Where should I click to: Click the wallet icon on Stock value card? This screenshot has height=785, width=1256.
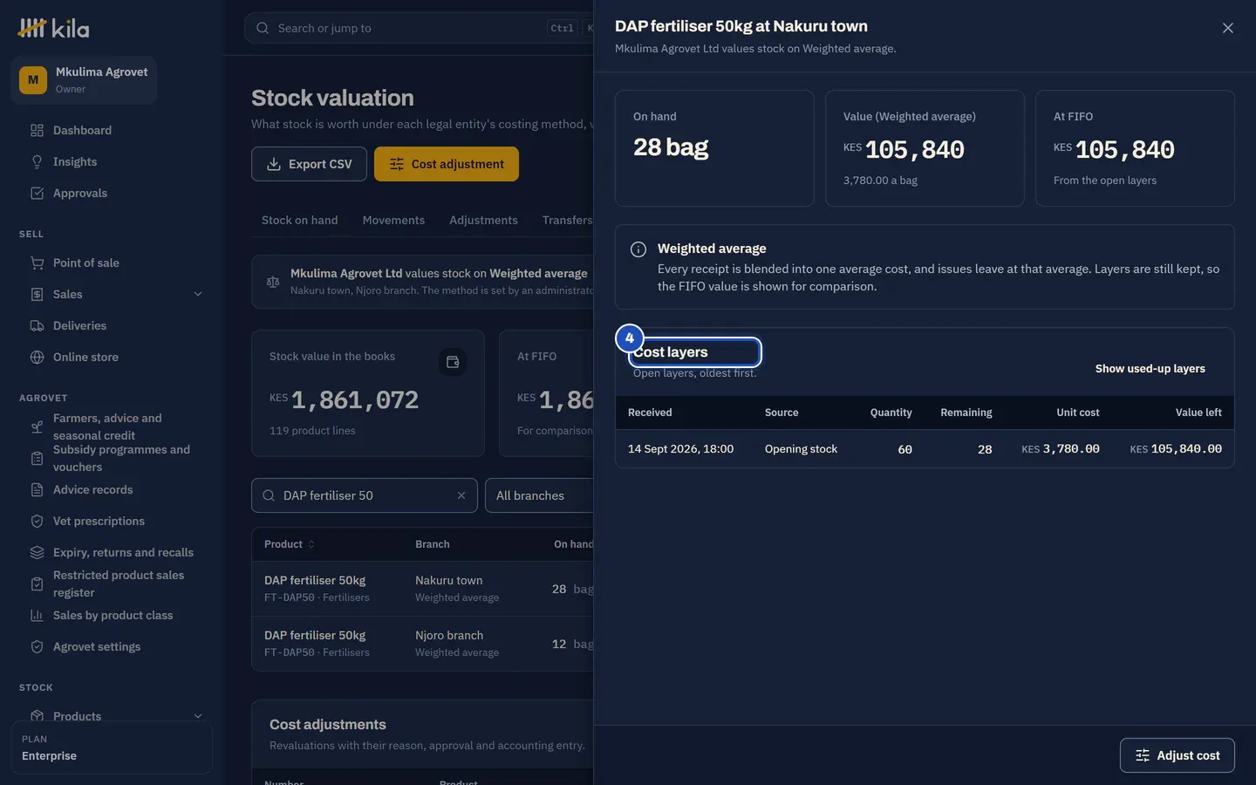[x=453, y=362]
